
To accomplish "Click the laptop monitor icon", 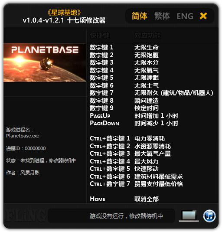I will (189, 216).
